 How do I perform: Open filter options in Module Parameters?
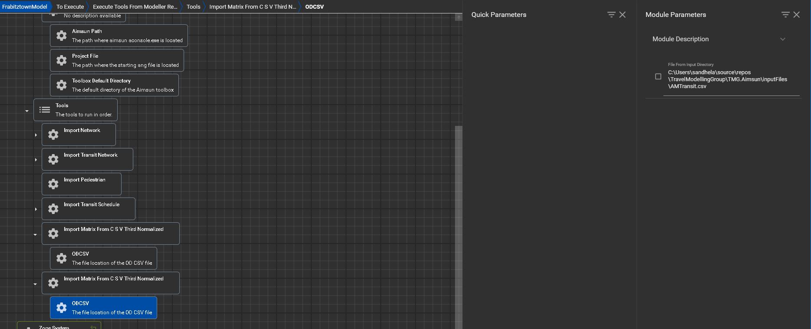point(785,15)
